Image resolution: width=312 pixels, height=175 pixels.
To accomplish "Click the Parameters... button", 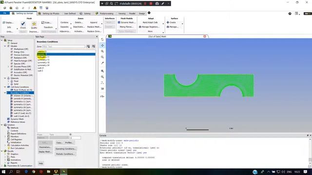I will [45, 147].
